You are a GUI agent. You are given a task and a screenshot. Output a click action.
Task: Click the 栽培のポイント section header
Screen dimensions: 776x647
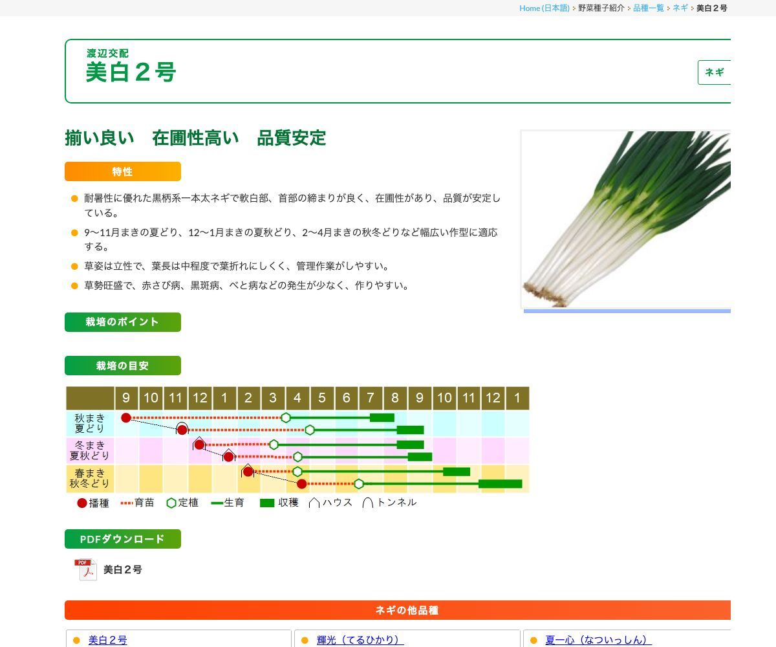pos(122,322)
